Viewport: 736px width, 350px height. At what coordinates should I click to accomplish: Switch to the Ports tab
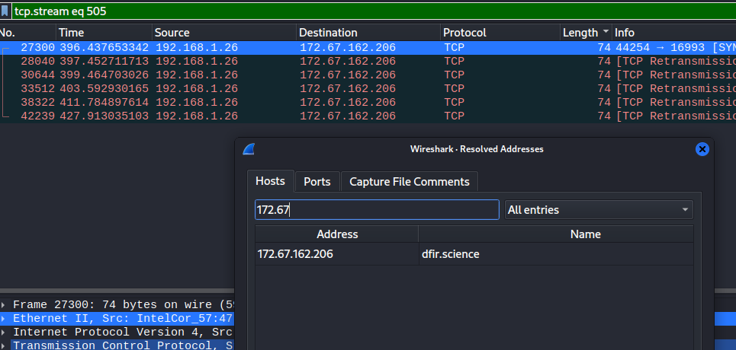coord(317,182)
